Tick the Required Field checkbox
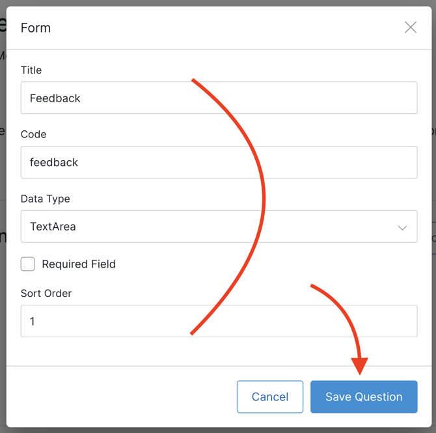436x433 pixels. click(x=28, y=264)
